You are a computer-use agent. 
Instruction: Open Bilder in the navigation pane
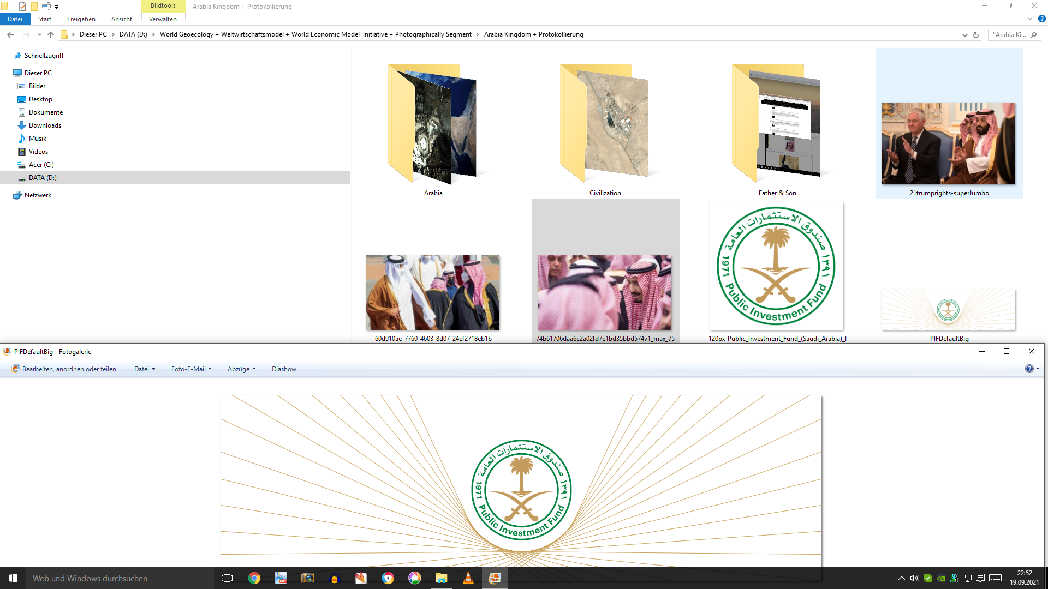[x=37, y=86]
